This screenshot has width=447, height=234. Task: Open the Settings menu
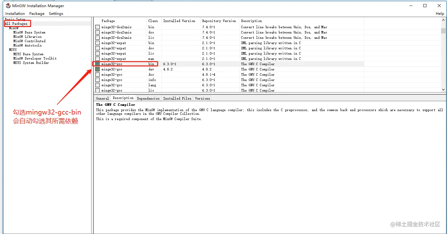click(56, 14)
